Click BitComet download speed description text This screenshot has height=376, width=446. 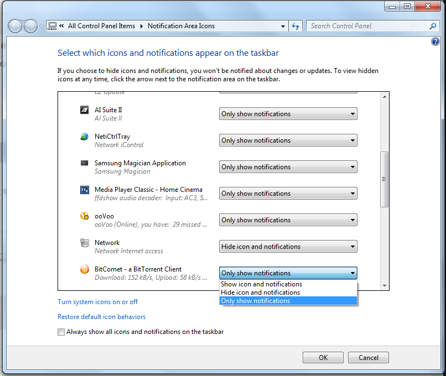tap(151, 278)
